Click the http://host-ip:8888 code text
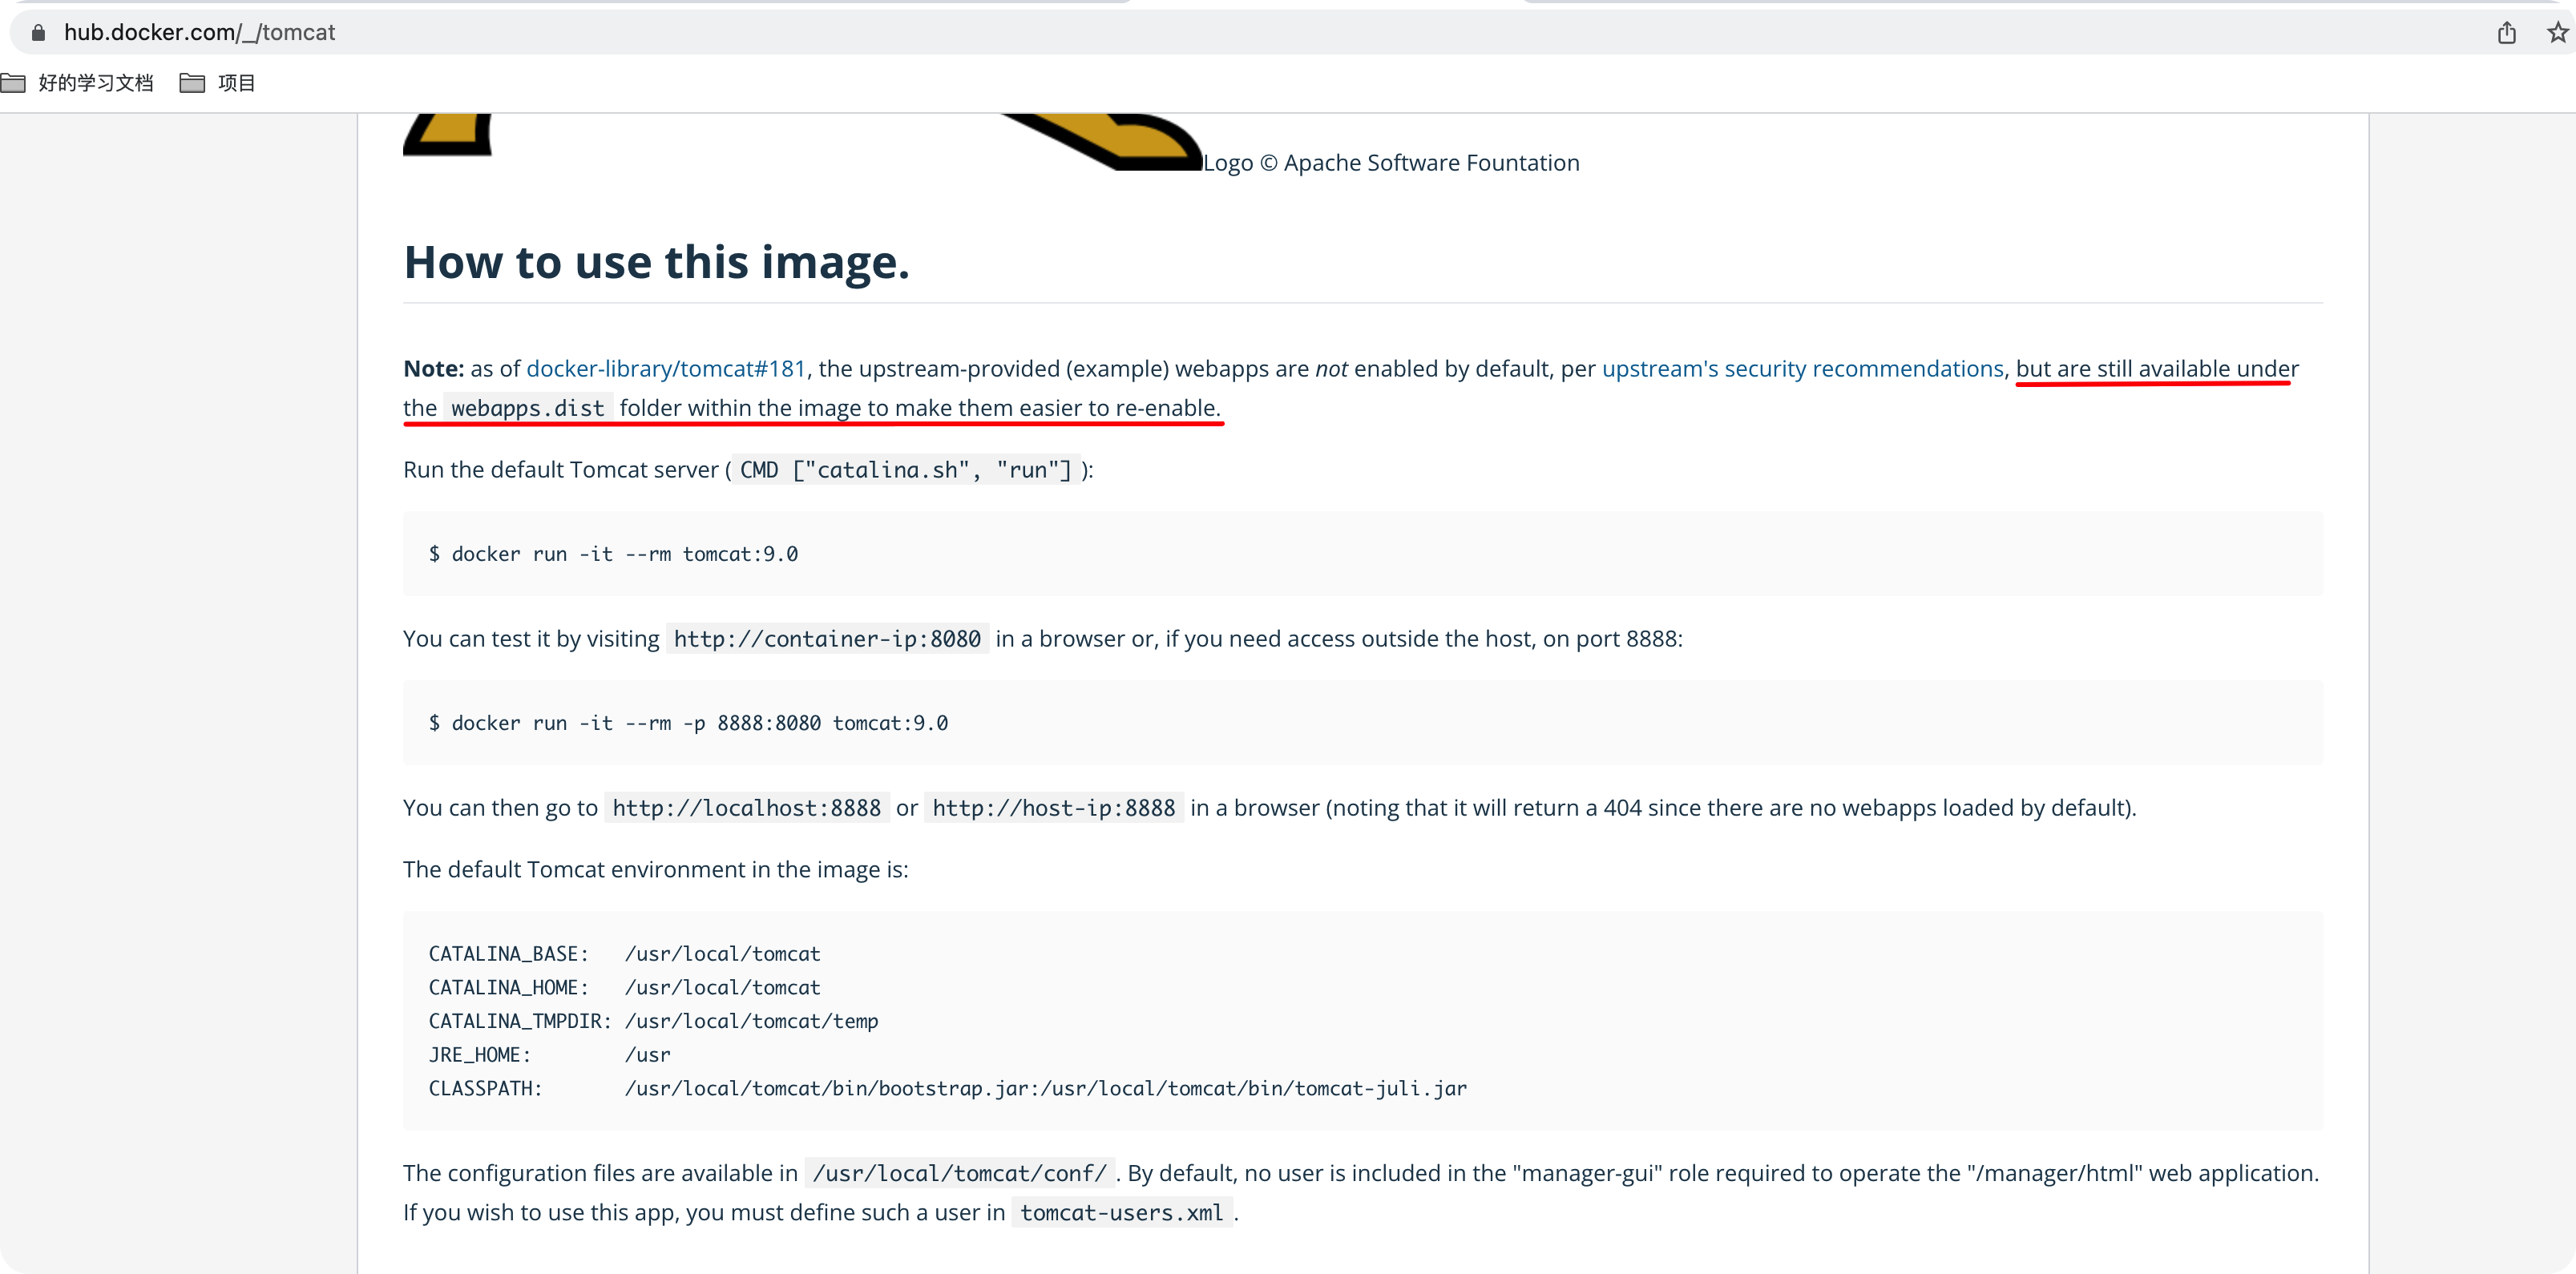Screen dimensions: 2576x1274 point(1053,808)
